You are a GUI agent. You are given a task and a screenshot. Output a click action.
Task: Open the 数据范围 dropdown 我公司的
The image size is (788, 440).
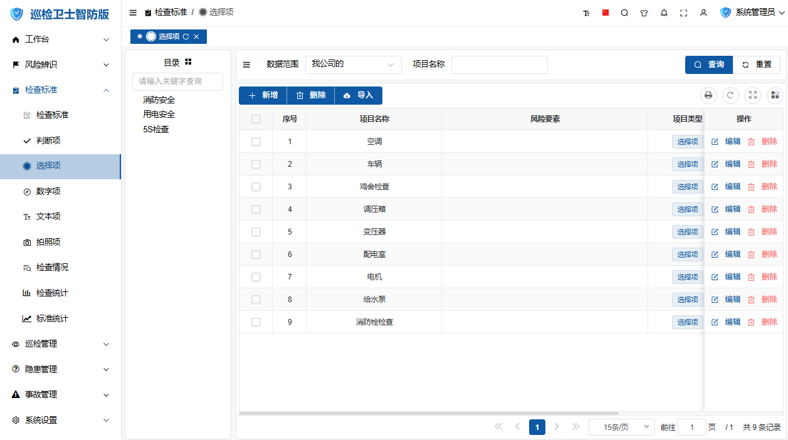coord(354,64)
